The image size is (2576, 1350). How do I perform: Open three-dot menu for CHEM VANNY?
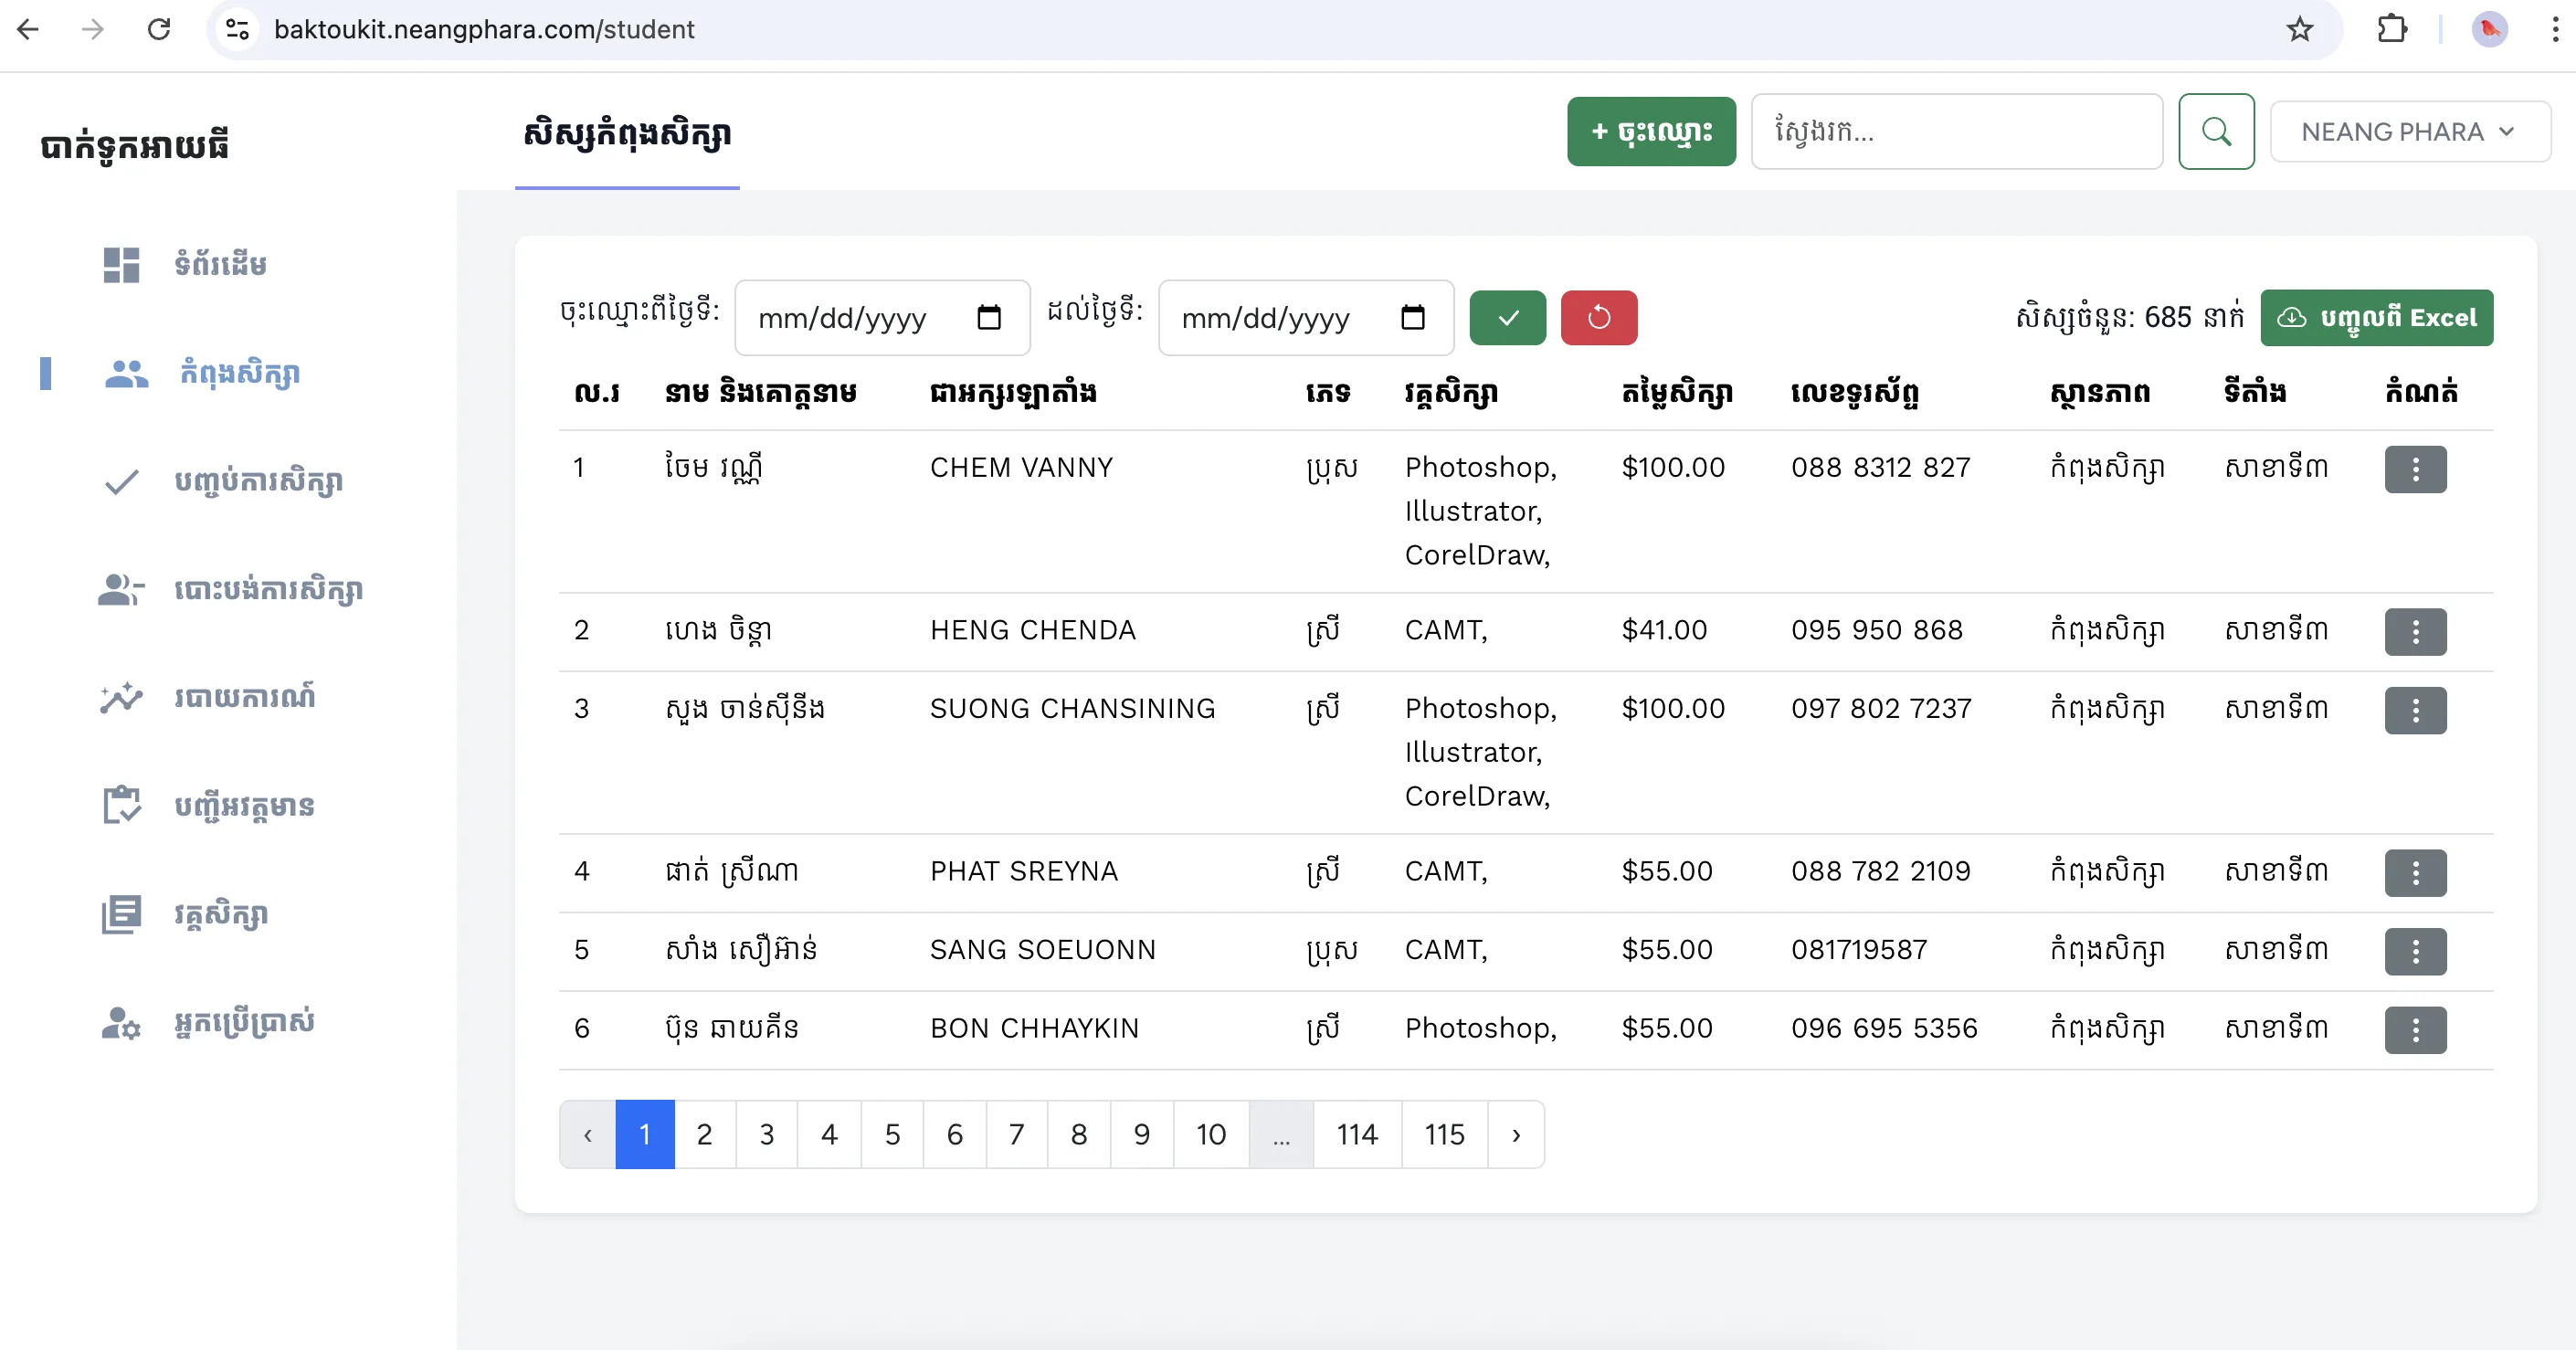[x=2414, y=469]
